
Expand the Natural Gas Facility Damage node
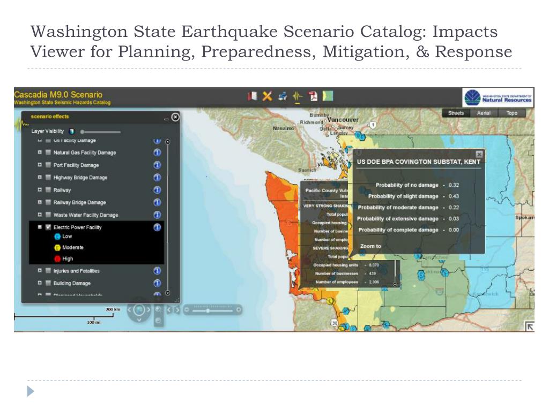pos(40,153)
